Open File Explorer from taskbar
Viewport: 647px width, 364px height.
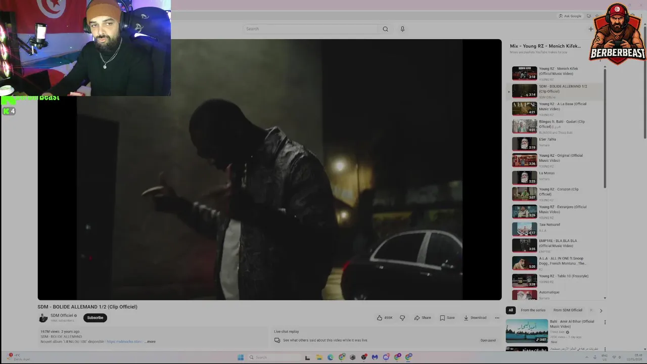[x=319, y=357]
